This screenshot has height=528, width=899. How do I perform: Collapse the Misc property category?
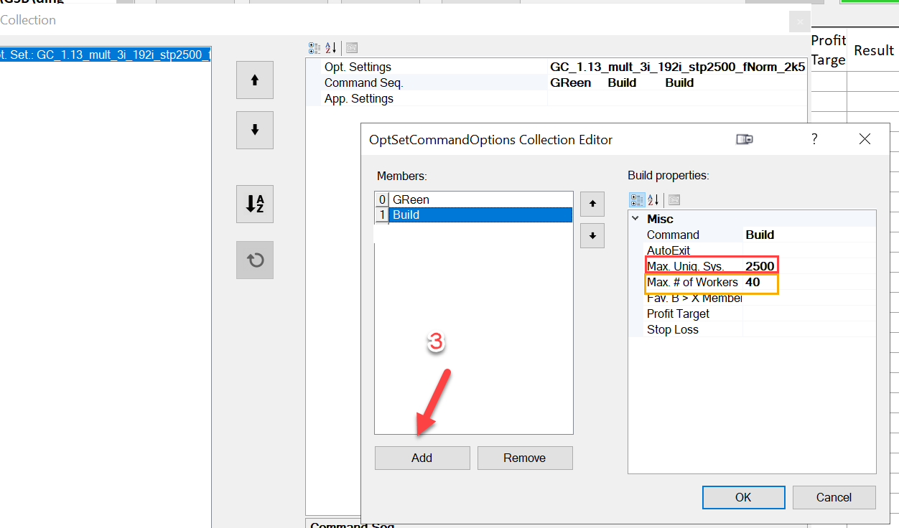tap(635, 219)
